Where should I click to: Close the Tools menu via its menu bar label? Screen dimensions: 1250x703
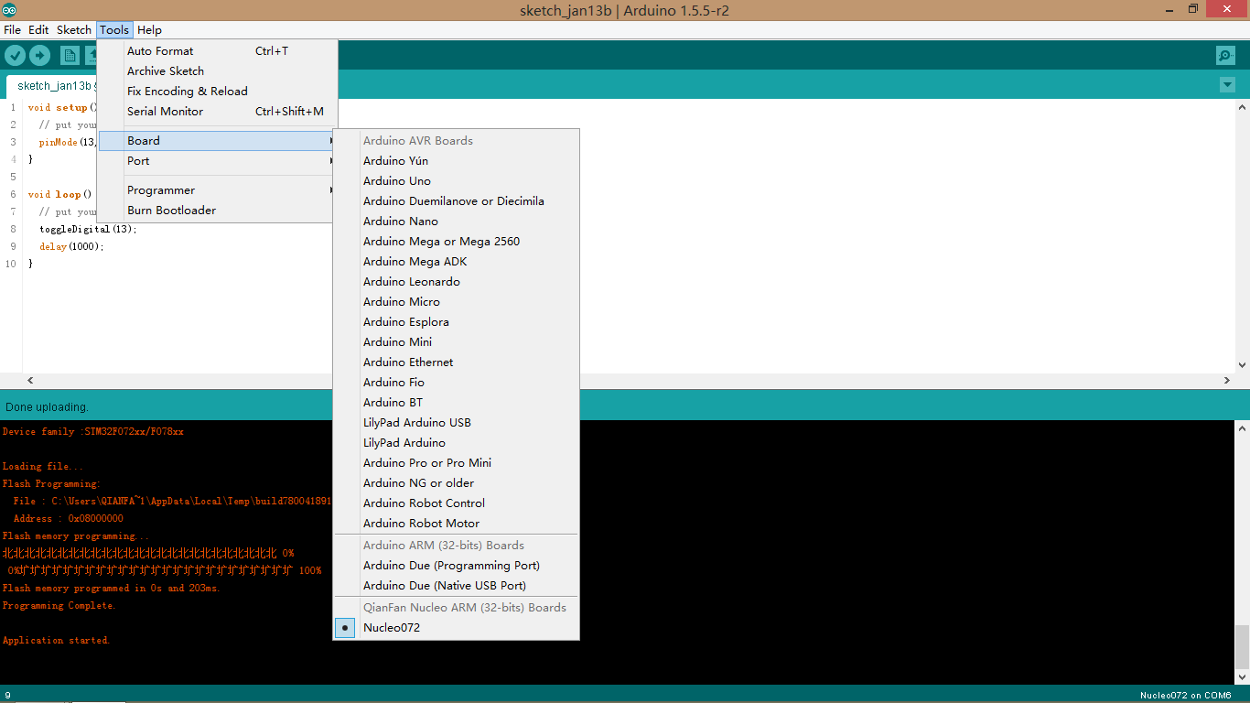[x=114, y=30]
